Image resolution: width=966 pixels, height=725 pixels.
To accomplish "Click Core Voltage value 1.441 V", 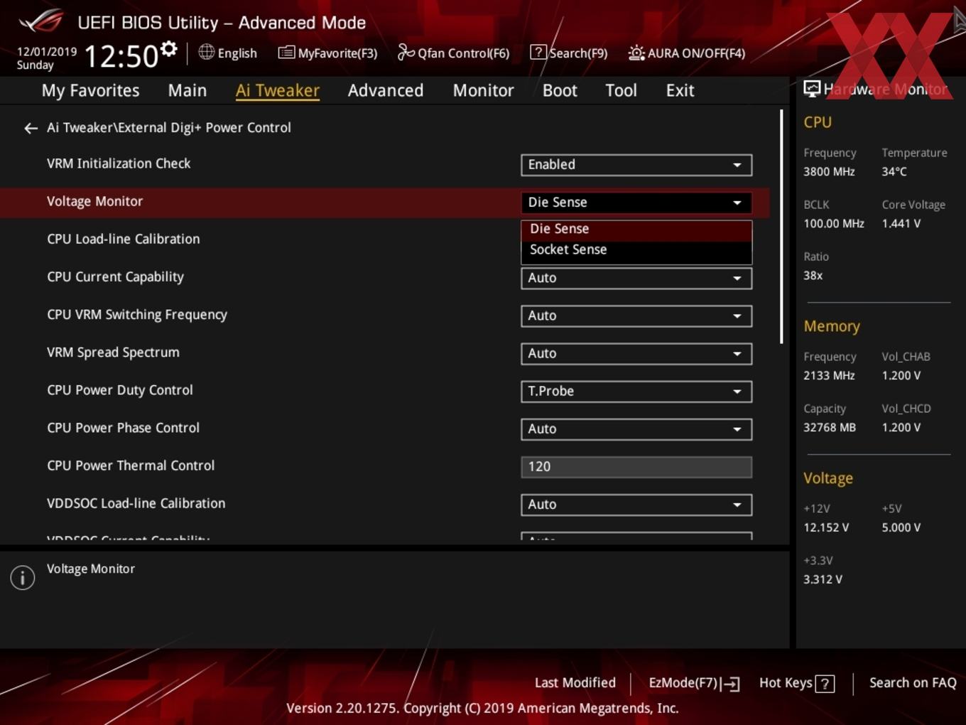I will tap(901, 223).
